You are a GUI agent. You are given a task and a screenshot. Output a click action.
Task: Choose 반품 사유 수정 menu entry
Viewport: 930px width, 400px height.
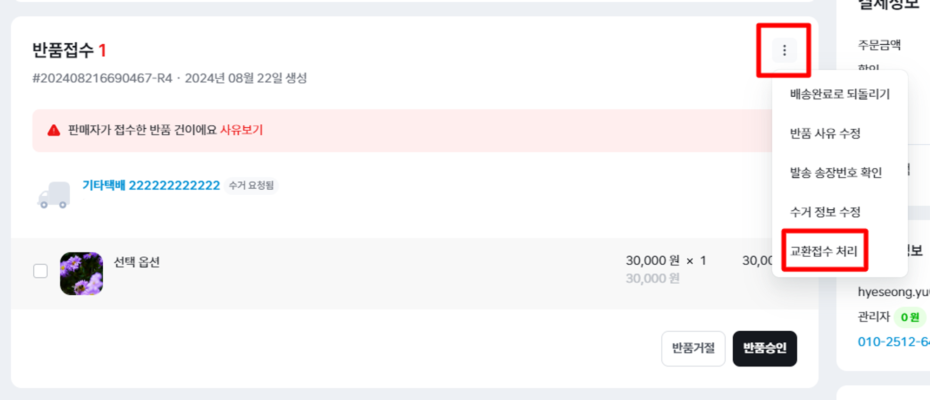point(825,134)
